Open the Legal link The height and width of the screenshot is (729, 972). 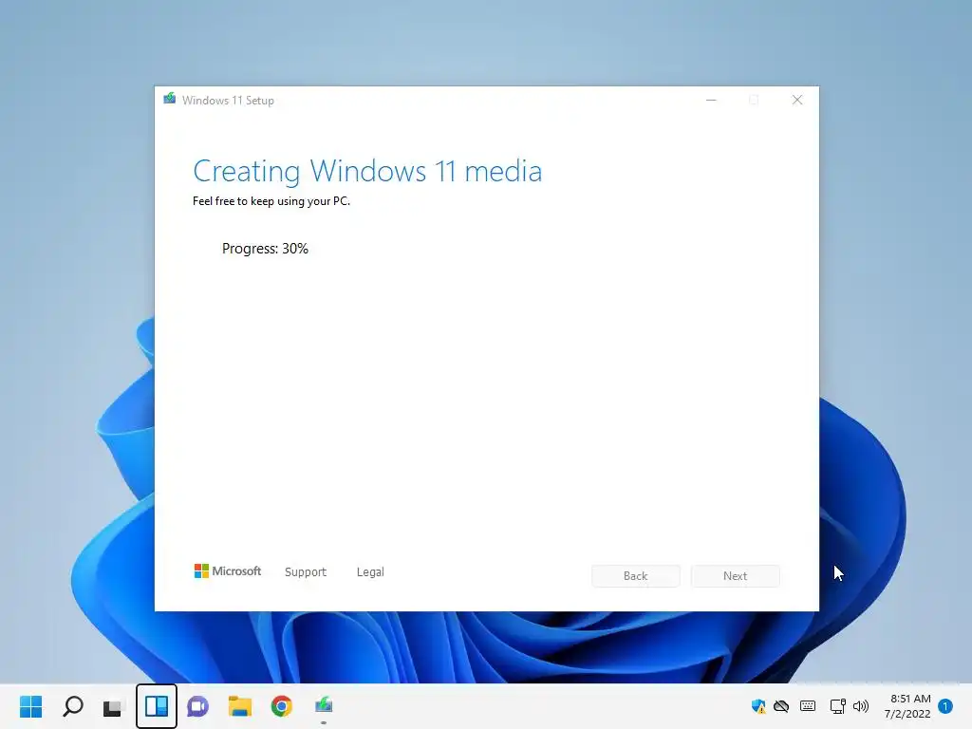[x=370, y=572]
